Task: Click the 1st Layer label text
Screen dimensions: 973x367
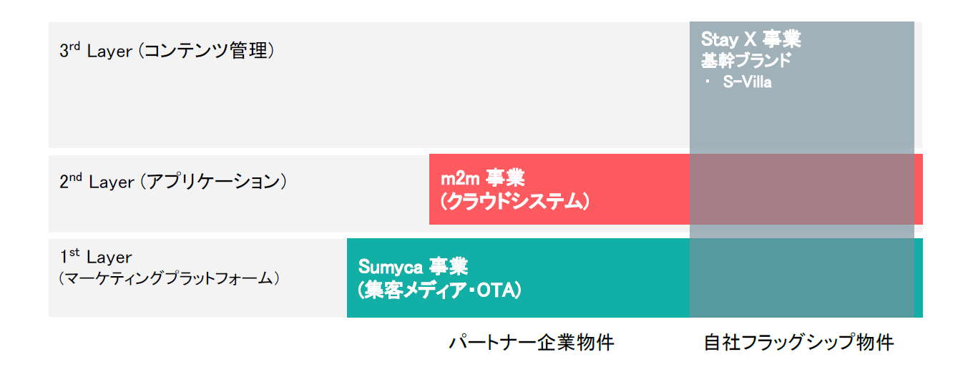Action: 96,257
